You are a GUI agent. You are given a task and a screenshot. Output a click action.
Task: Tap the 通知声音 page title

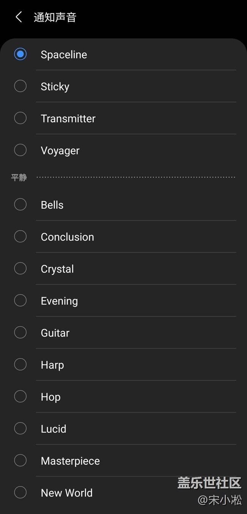55,17
